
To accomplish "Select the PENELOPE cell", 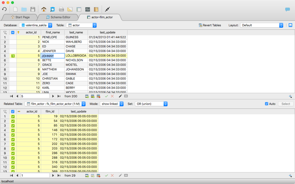I will [53, 37].
